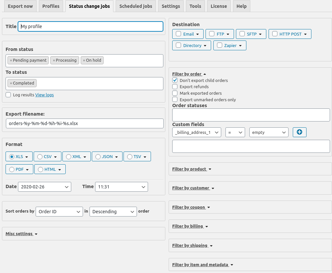Select the XLS format radio button
Image resolution: width=332 pixels, height=273 pixels.
click(x=12, y=157)
